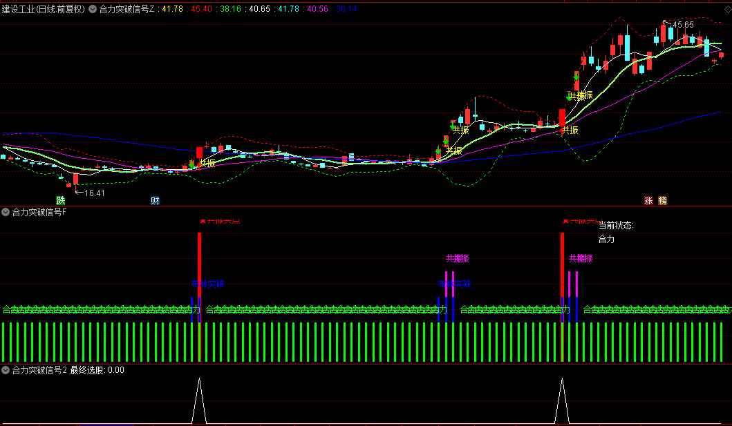Open the dropdown next to 合力突破信号Z
This screenshot has width=732, height=426.
(93, 9)
